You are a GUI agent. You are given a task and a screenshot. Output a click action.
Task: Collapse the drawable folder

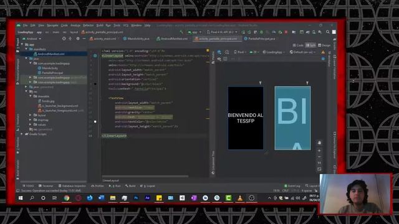[x=31, y=96]
